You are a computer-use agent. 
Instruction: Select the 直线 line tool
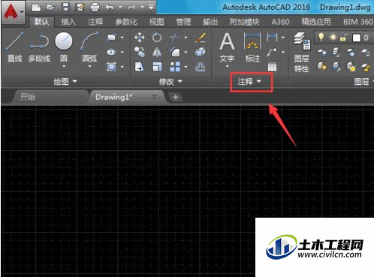tap(14, 47)
